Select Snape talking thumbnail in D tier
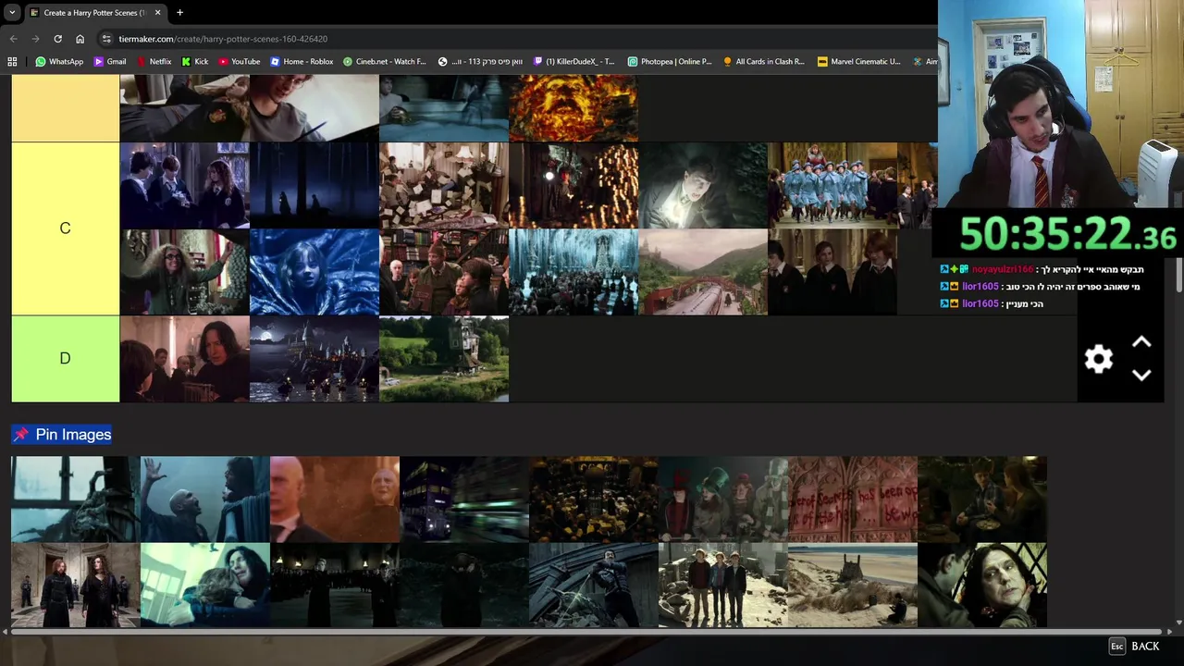Viewport: 1184px width, 666px height. pyautogui.click(x=185, y=359)
